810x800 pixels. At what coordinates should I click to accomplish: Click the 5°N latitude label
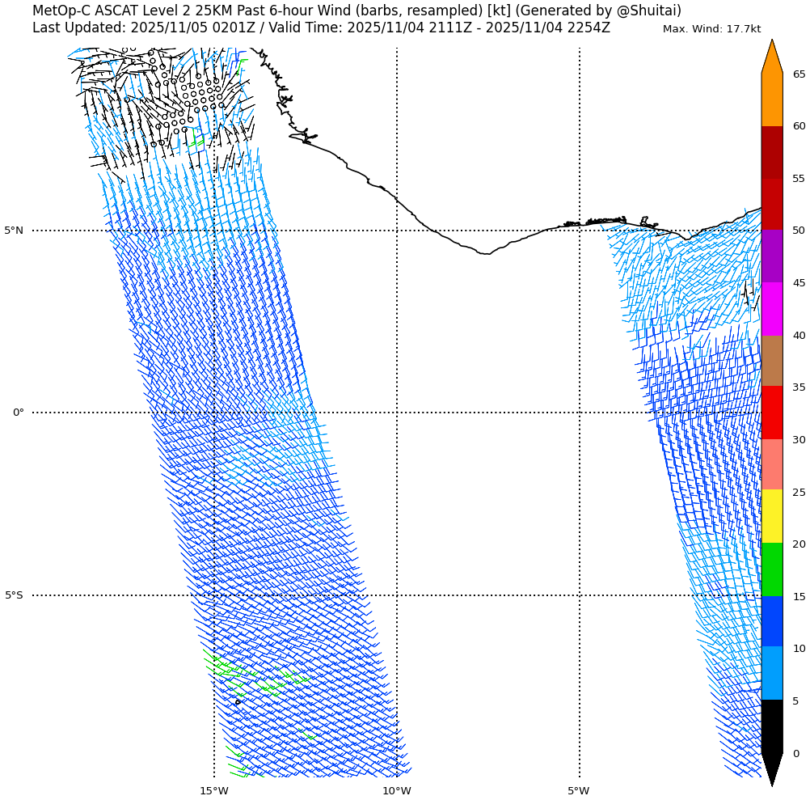point(14,231)
